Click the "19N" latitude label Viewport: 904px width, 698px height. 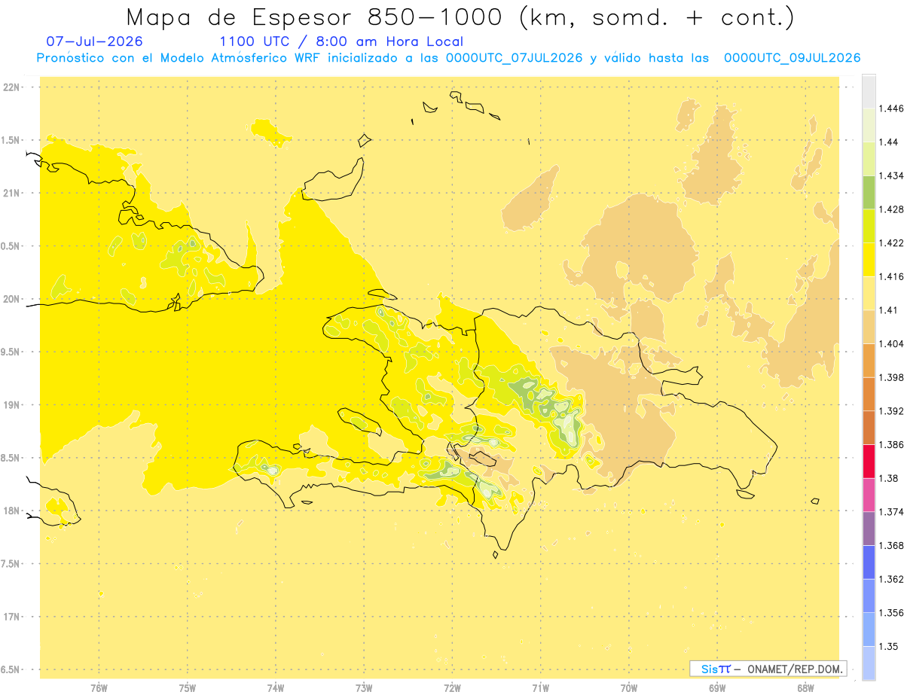(12, 405)
